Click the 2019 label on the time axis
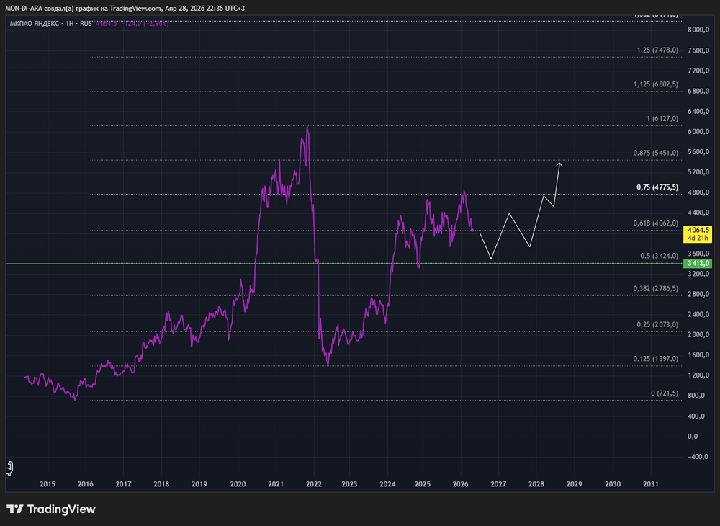Viewport: 720px width, 526px height. click(199, 484)
